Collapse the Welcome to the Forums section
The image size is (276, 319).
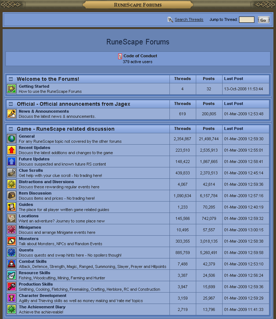pos(11,79)
